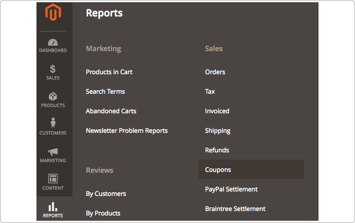
Task: Select Newsletter Problem Reports
Action: pyautogui.click(x=127, y=131)
